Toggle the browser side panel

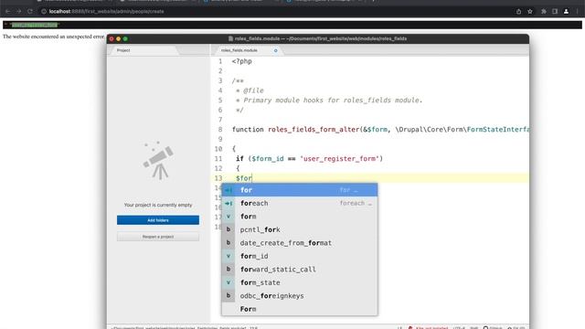pyautogui.click(x=555, y=12)
